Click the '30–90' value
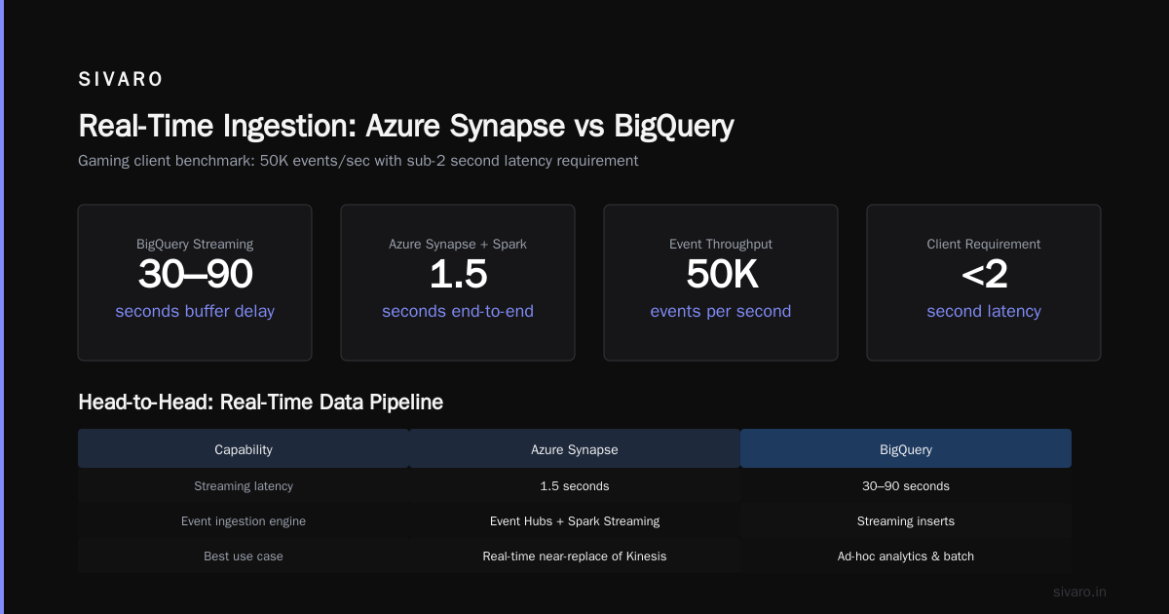This screenshot has width=1169, height=614. [195, 275]
